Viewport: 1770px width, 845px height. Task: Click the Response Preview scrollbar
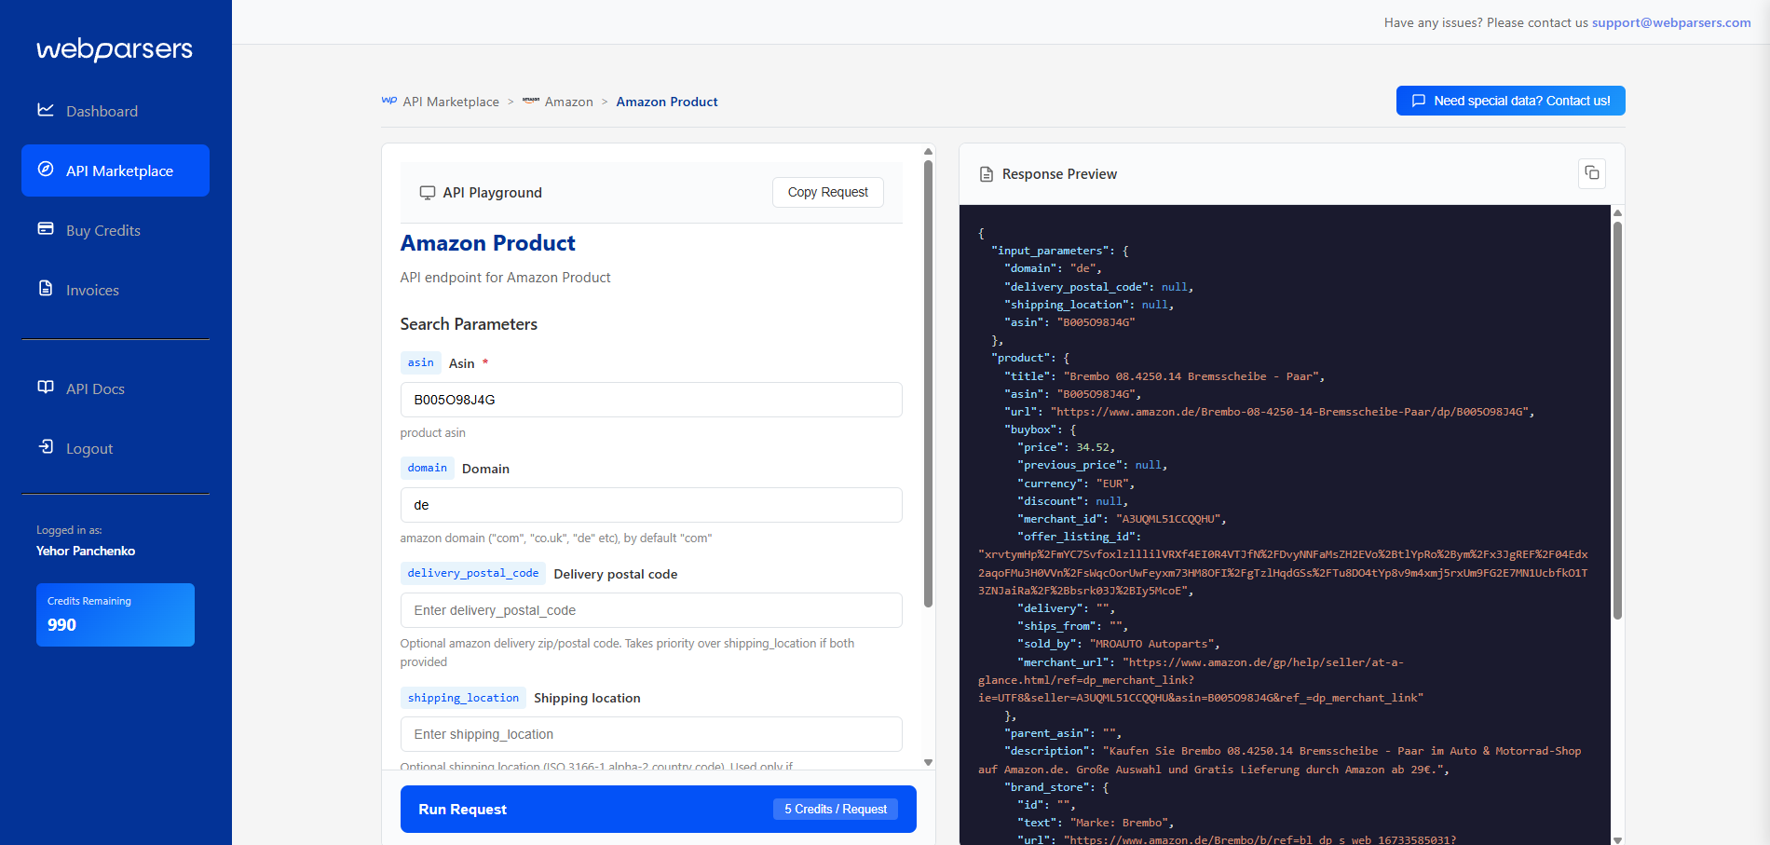point(1617,419)
